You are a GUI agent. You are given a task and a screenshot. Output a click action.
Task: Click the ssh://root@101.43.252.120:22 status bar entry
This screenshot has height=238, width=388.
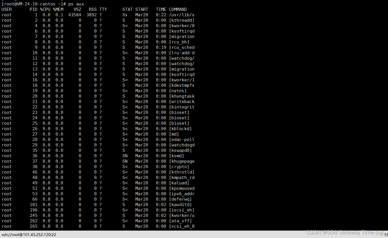coord(29,235)
